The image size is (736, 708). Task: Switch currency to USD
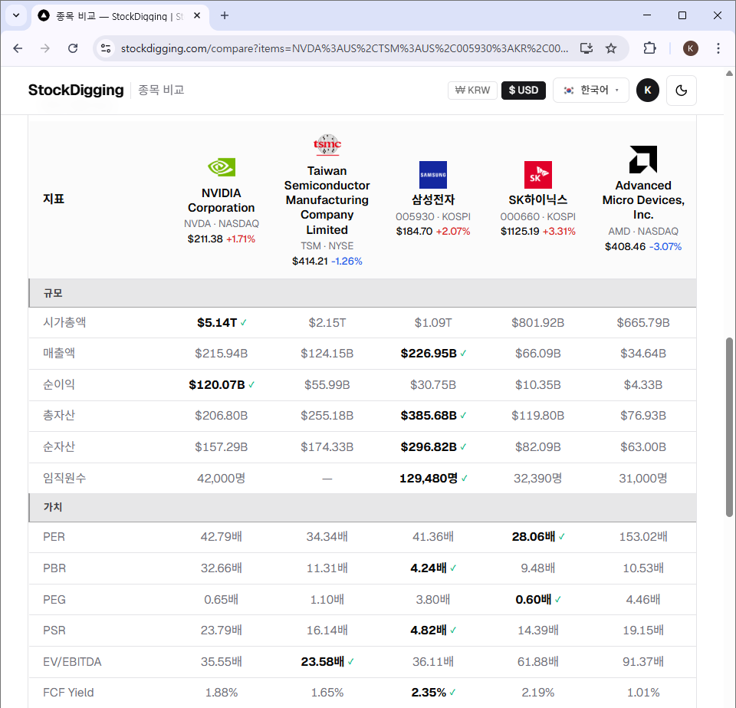click(524, 91)
